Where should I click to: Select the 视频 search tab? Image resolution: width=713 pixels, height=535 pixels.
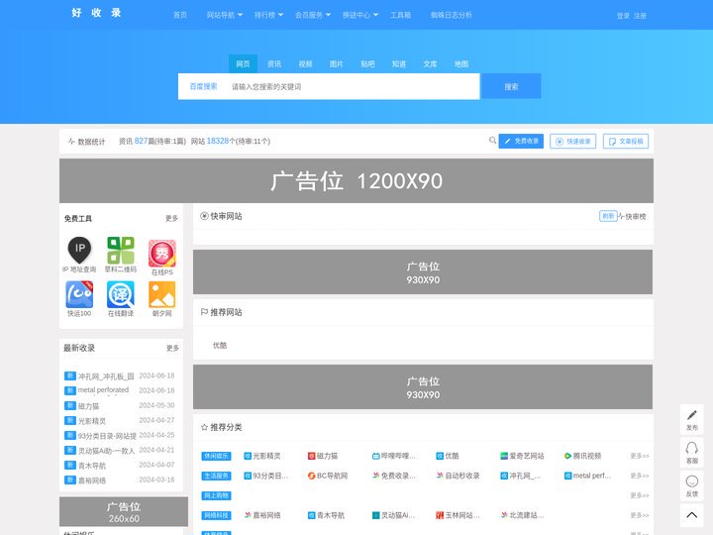[x=306, y=64]
